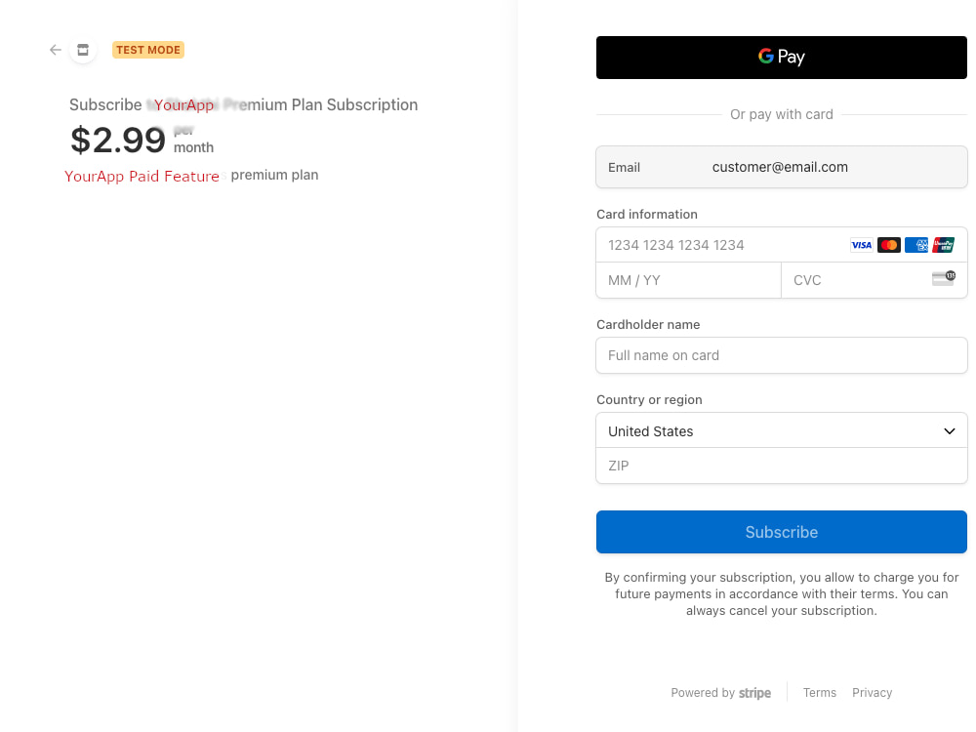Open the Privacy link

[872, 693]
